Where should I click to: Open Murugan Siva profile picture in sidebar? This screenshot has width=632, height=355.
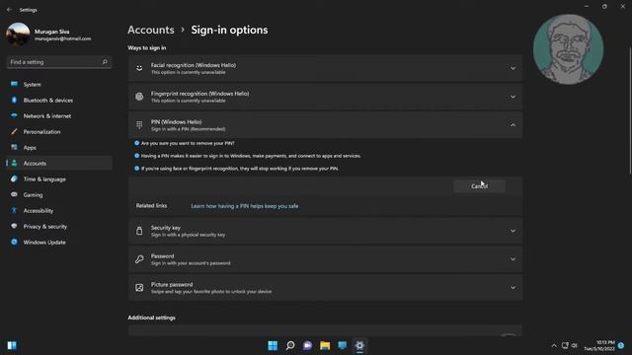click(x=18, y=35)
